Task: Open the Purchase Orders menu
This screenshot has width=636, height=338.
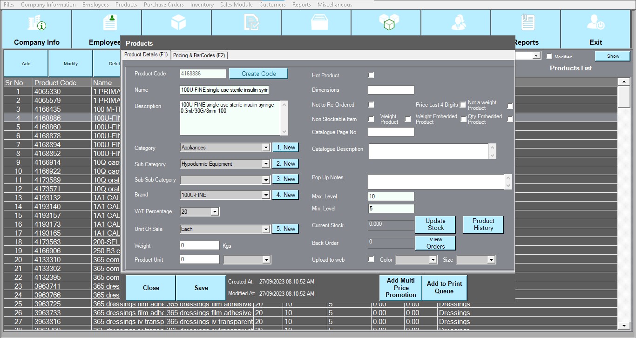Action: coord(163,5)
